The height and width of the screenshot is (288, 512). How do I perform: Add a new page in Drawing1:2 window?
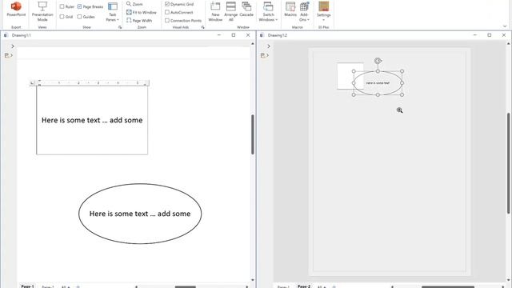[x=334, y=286]
